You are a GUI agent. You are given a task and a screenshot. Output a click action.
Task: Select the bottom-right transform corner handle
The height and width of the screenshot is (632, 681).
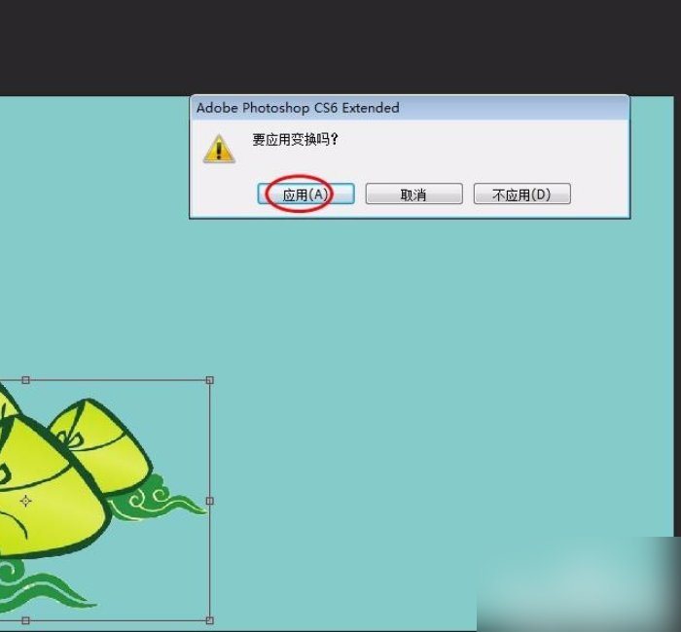(x=210, y=620)
